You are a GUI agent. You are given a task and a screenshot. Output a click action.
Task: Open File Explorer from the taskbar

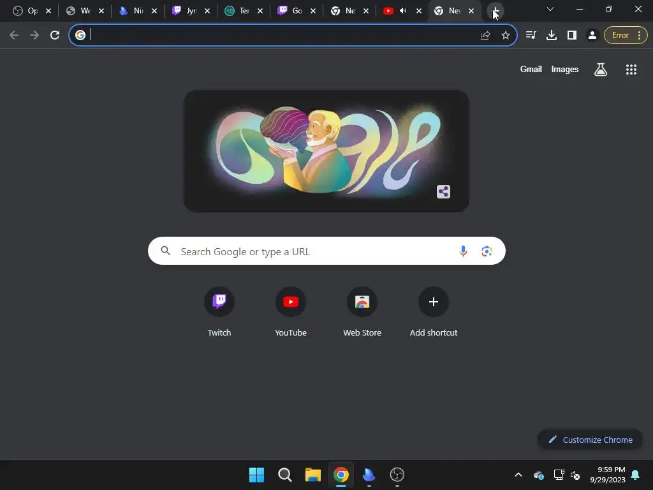point(312,475)
